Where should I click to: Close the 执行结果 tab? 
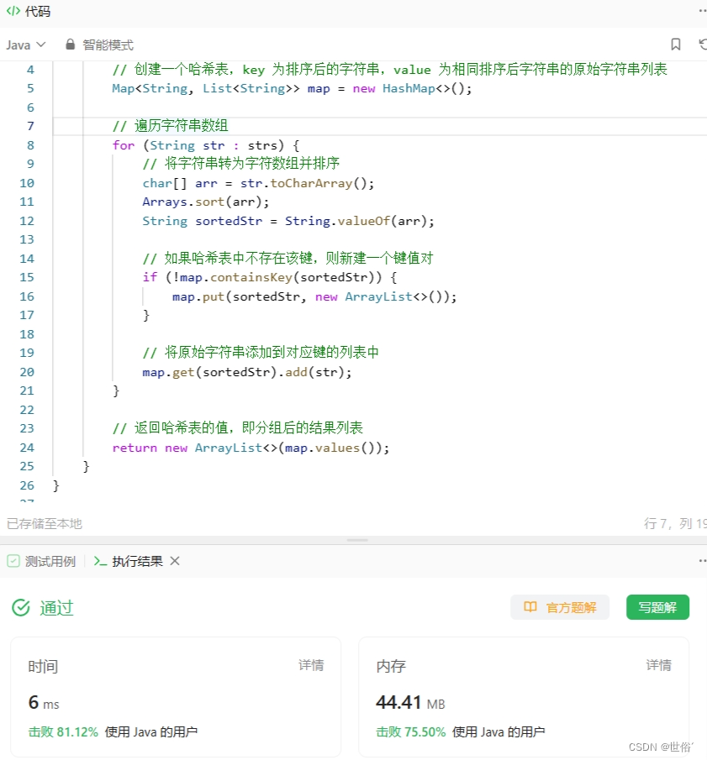tap(176, 561)
